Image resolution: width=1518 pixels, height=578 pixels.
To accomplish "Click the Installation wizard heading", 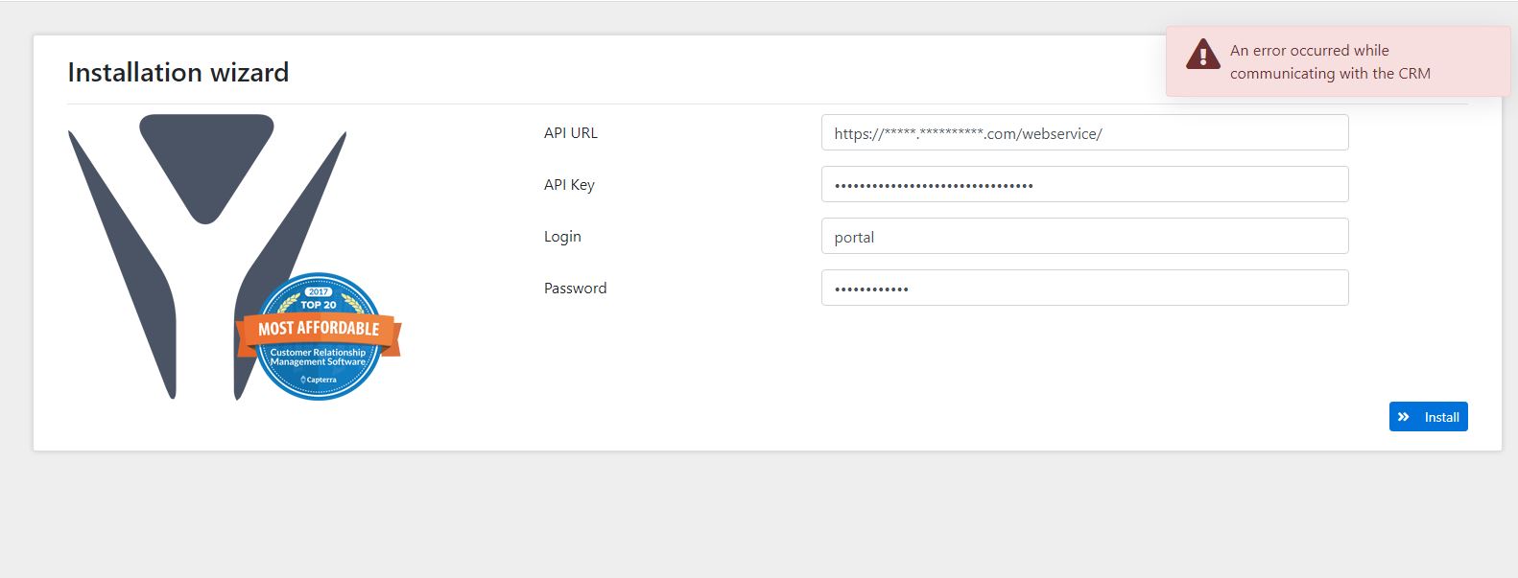I will [178, 72].
